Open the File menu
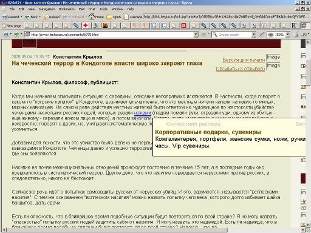 point(12,9)
